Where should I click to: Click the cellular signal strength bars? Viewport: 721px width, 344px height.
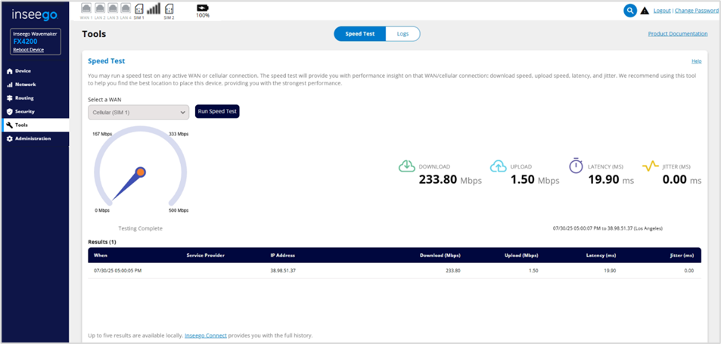(x=153, y=9)
